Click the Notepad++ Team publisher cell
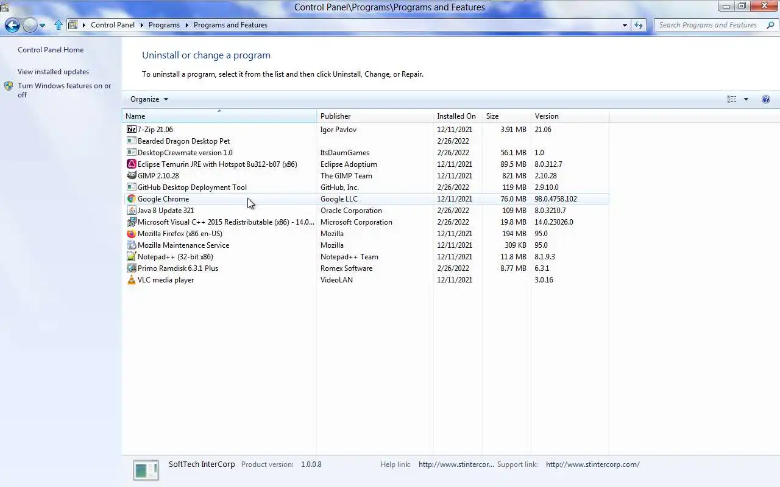This screenshot has width=780, height=487. 349,256
